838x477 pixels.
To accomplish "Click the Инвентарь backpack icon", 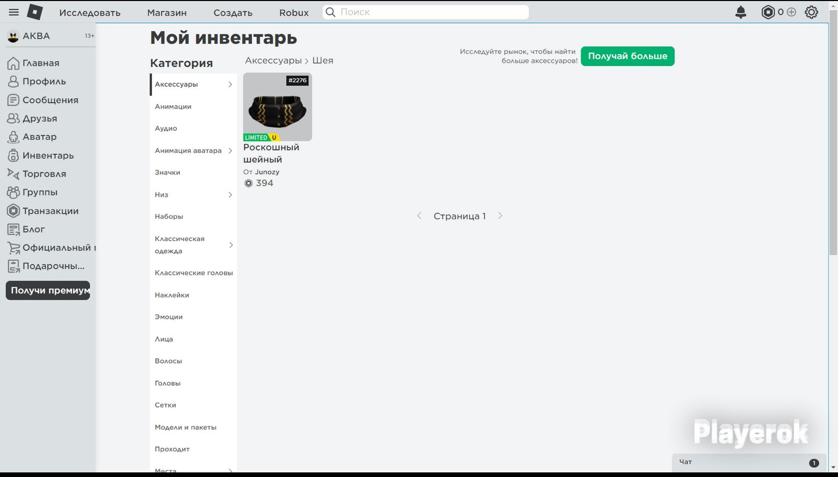I will tap(13, 155).
